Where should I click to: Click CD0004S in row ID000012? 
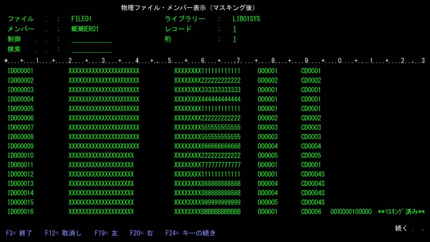313,174
